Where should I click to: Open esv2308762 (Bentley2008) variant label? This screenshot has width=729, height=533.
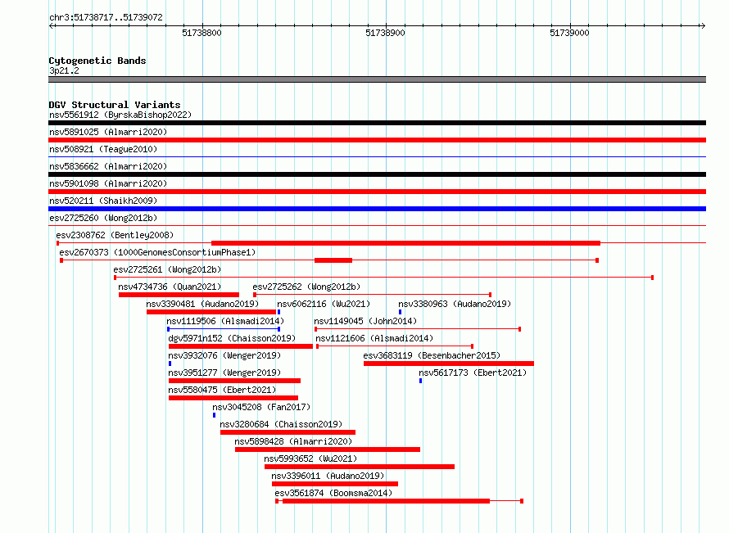115,235
